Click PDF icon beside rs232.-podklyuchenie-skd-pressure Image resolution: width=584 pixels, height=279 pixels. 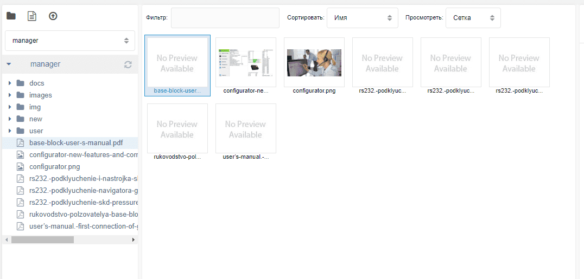[x=21, y=203]
